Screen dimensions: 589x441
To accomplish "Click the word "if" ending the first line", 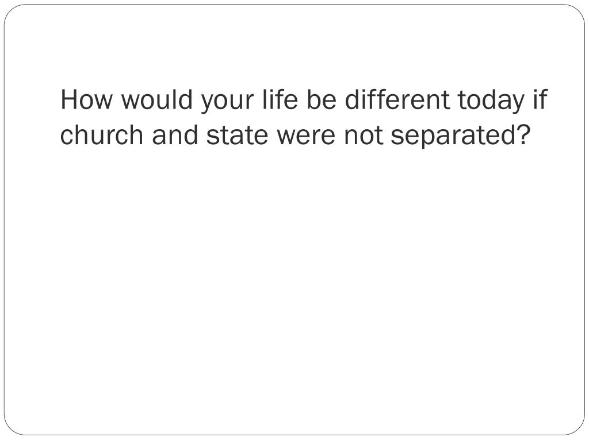I will (540, 99).
